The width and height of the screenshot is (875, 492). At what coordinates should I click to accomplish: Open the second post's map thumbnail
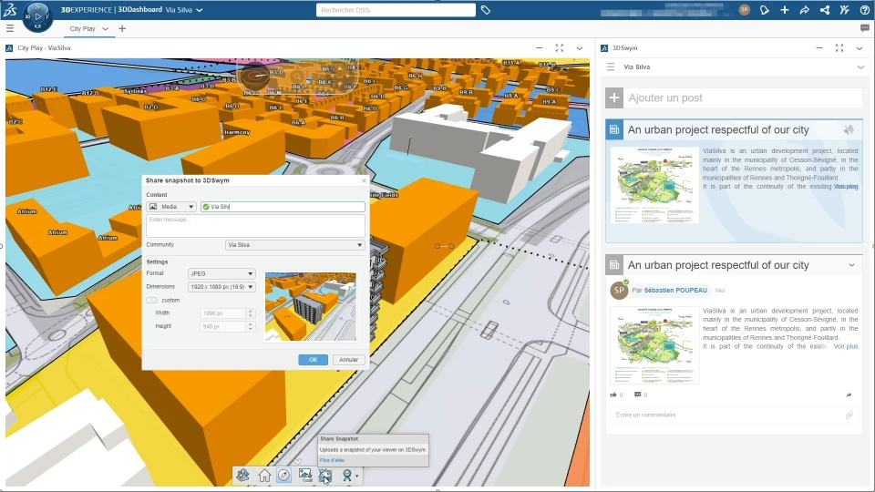[x=654, y=345]
